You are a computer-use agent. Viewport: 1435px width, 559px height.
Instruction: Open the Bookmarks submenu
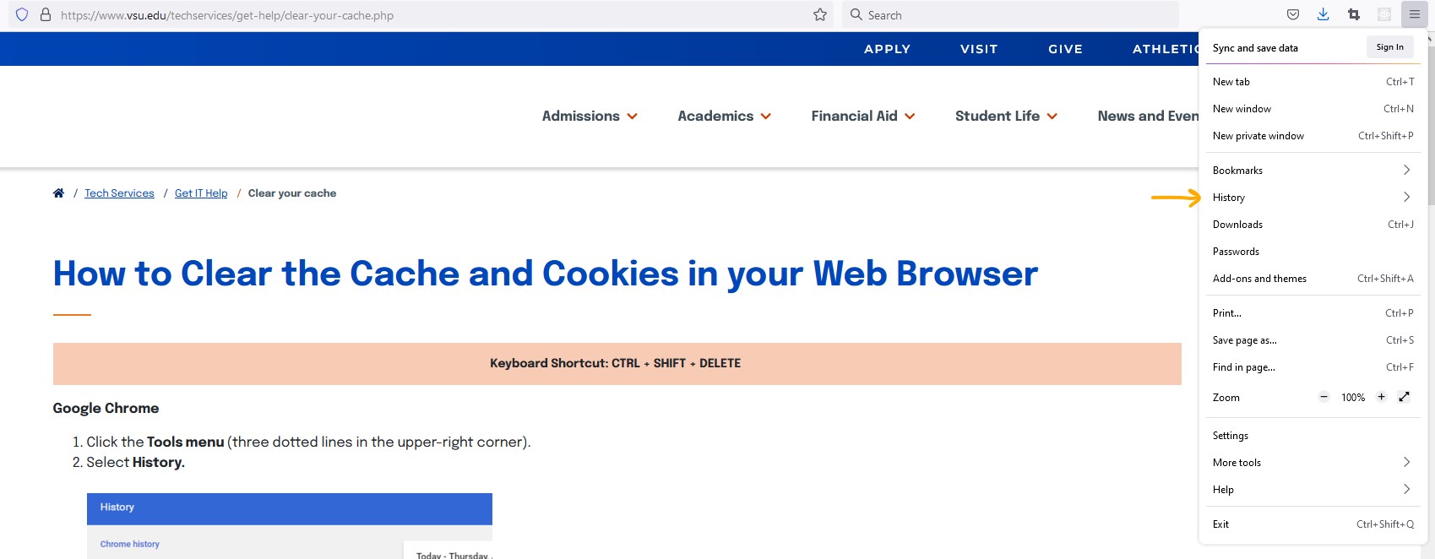[x=1313, y=170]
